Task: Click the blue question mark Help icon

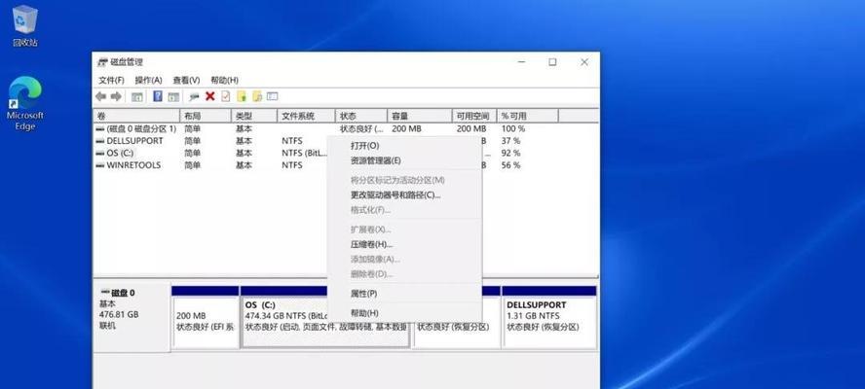Action: click(x=158, y=96)
